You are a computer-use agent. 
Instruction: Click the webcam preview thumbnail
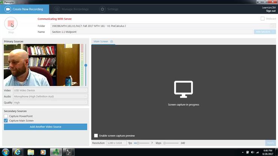(41, 65)
